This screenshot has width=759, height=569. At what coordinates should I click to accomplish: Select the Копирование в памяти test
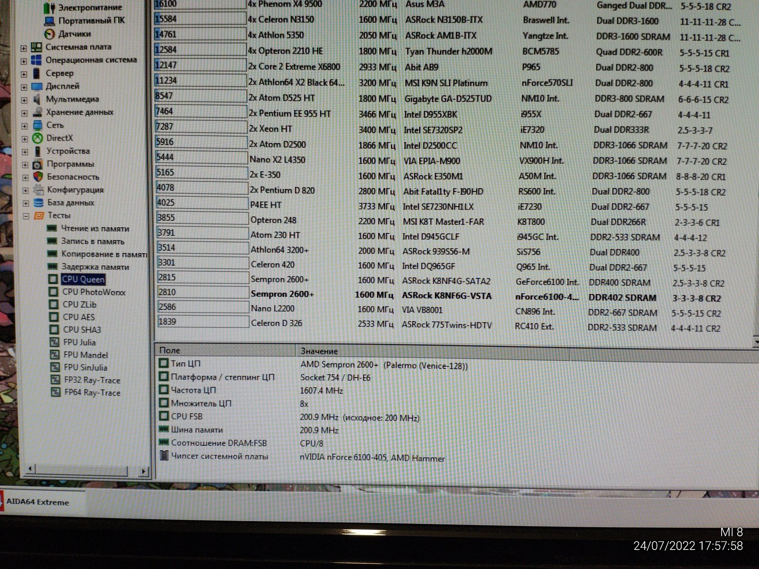pyautogui.click(x=104, y=254)
